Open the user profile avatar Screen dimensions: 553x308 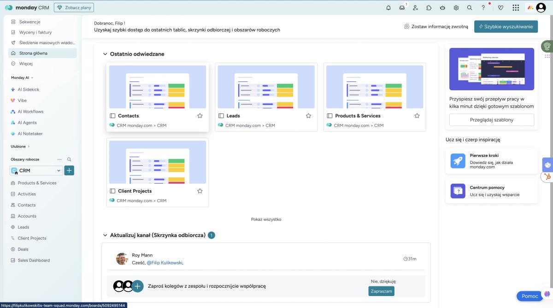[541, 7]
